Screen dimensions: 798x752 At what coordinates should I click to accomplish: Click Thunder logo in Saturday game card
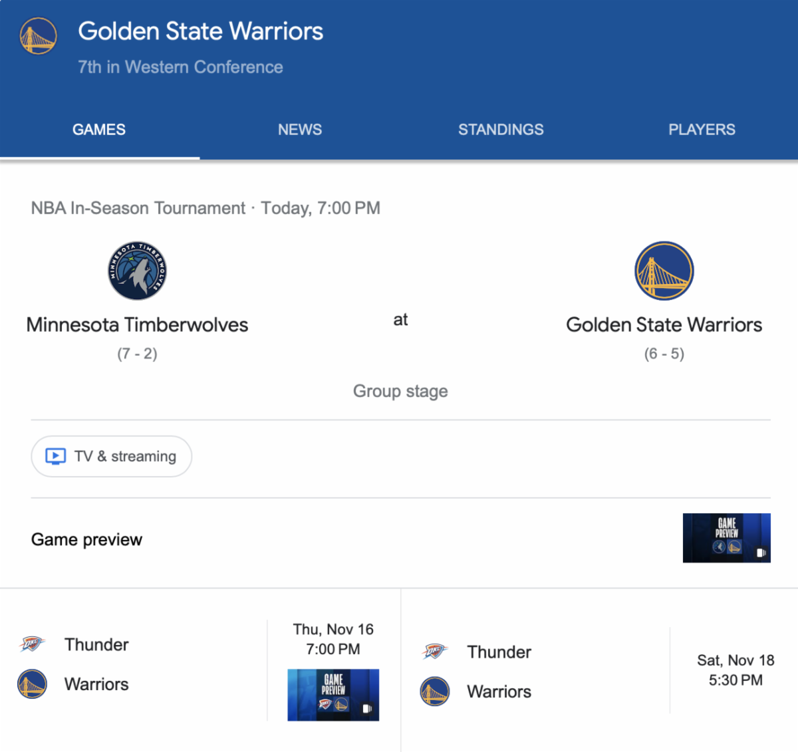(x=434, y=651)
